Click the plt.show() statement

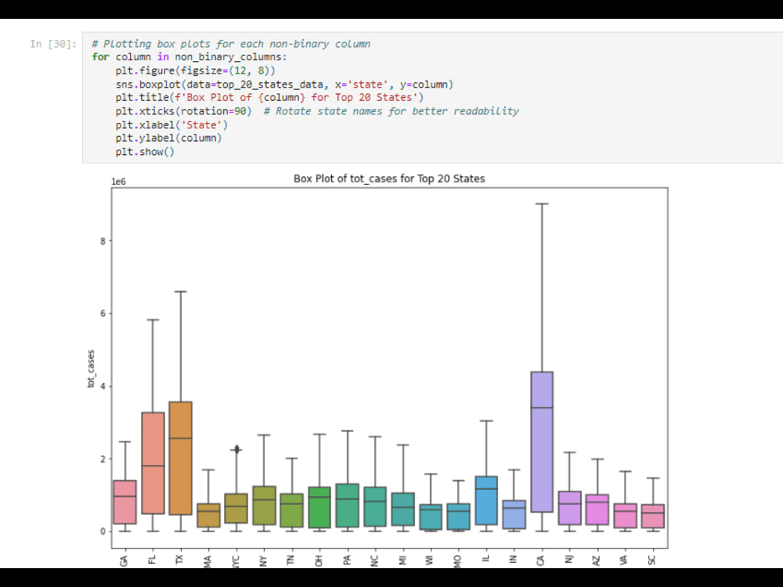click(x=145, y=151)
